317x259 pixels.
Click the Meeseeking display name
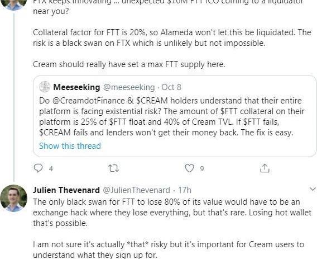76,87
